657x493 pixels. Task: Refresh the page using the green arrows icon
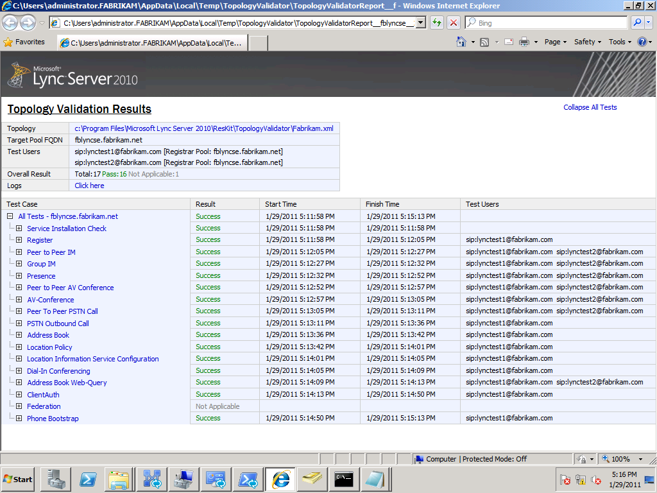point(436,22)
